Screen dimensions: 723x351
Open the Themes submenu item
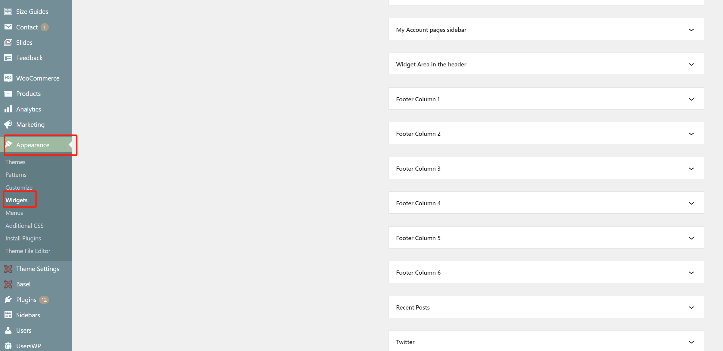pyautogui.click(x=15, y=162)
